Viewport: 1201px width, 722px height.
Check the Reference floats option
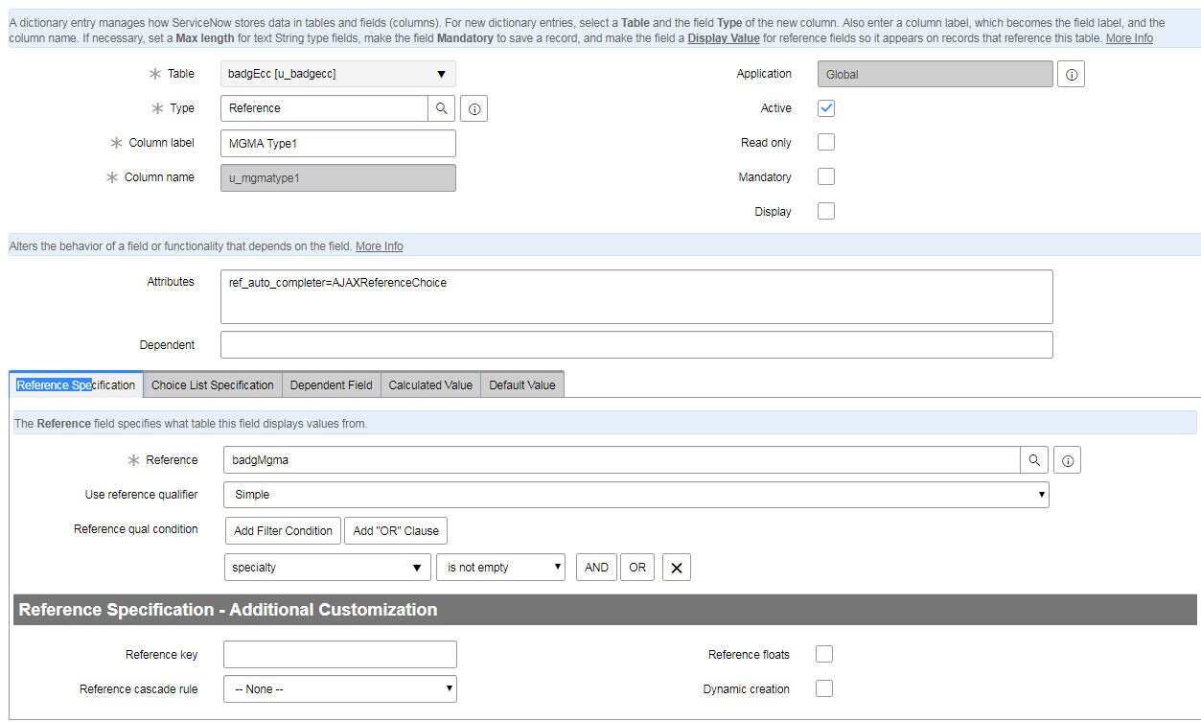pyautogui.click(x=824, y=655)
